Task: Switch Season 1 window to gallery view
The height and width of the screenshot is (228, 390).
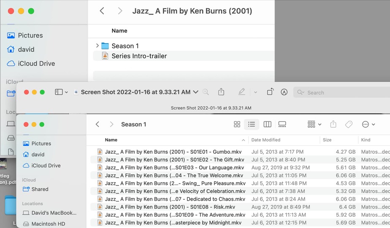Action: 282,124
